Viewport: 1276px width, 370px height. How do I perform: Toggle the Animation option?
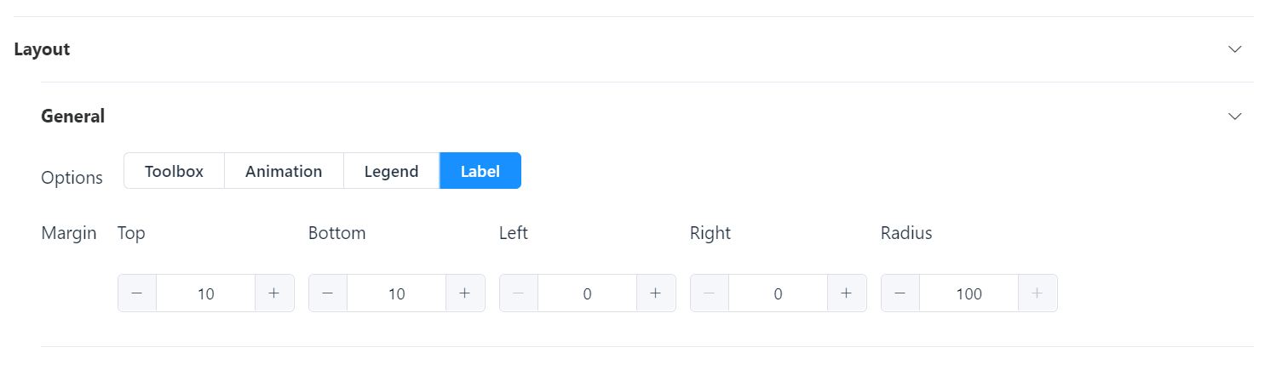click(284, 171)
